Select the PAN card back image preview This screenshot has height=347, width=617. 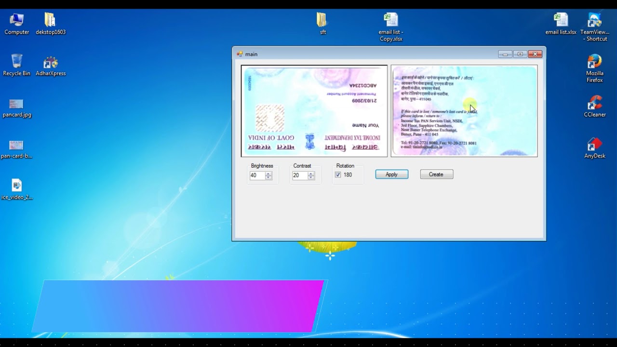click(x=464, y=111)
